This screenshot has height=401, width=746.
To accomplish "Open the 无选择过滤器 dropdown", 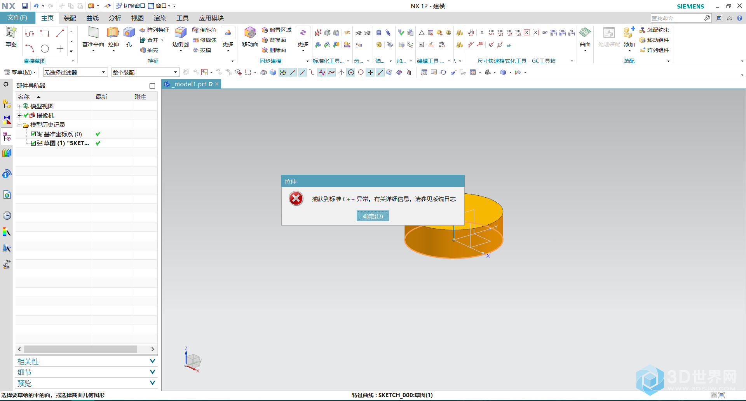I will (75, 72).
